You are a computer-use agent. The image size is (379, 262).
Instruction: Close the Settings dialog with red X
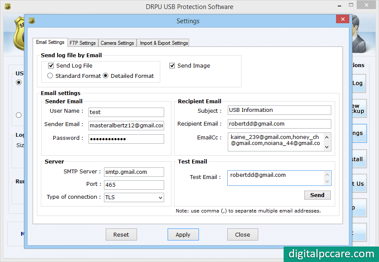[x=342, y=19]
